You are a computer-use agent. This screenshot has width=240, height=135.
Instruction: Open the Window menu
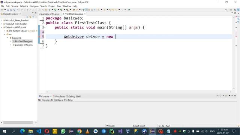(67, 6)
